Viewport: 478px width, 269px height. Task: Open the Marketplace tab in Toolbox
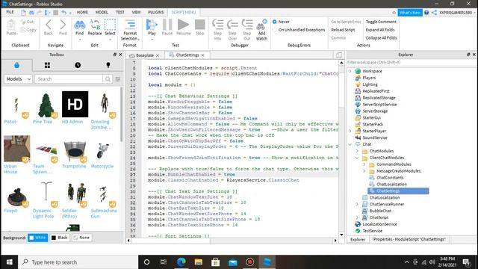(16, 65)
